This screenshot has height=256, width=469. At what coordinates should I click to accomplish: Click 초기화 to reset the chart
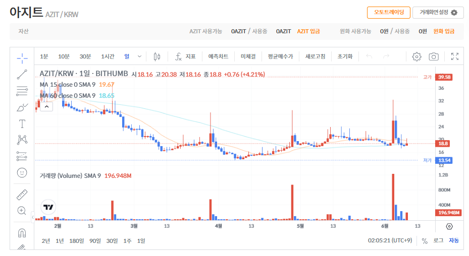tap(345, 56)
